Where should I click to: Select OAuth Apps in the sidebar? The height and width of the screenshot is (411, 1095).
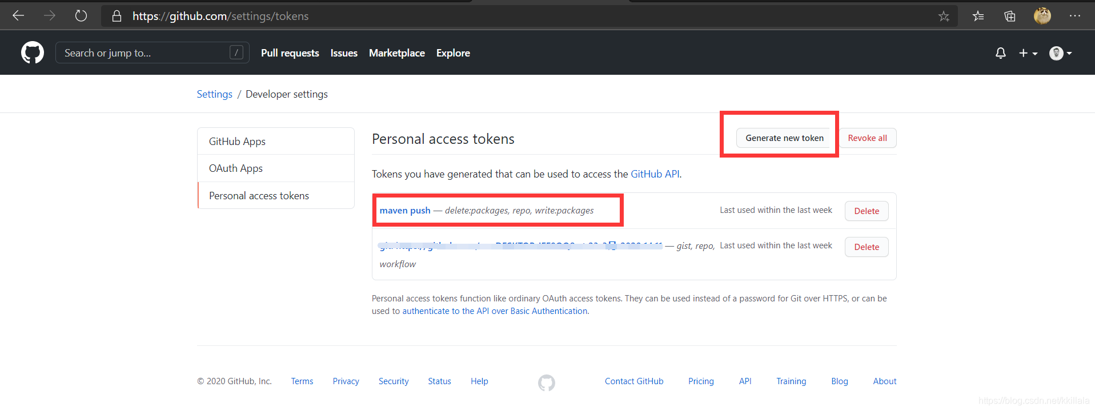point(276,168)
